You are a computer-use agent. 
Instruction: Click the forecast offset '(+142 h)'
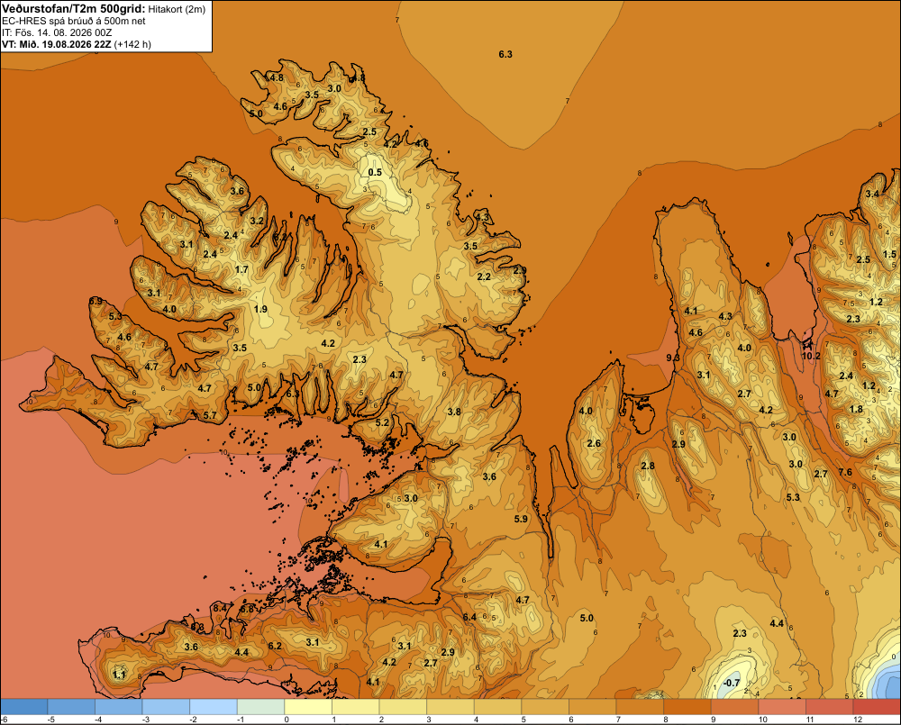(132, 44)
